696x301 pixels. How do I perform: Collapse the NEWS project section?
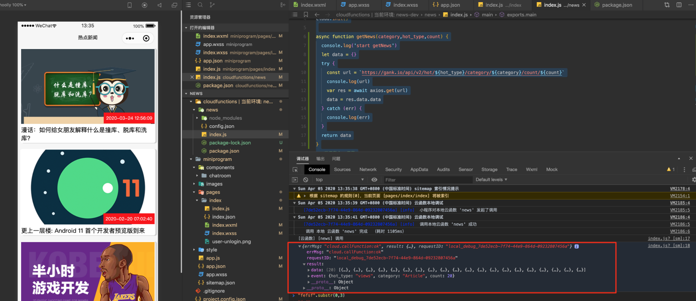[x=186, y=93]
